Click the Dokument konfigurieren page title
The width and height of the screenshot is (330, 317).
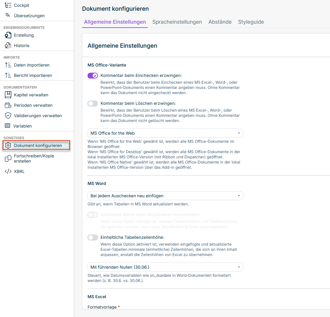coord(115,9)
